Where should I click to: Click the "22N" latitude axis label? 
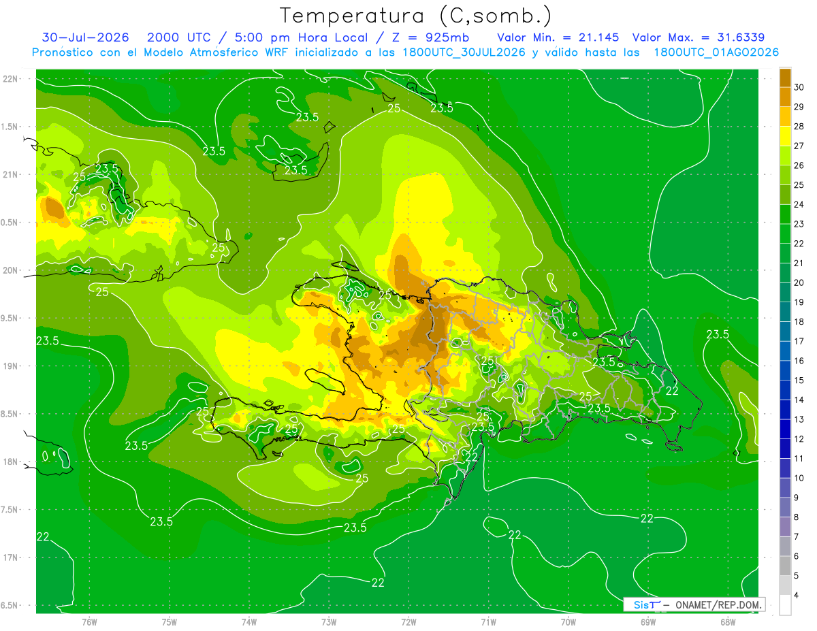click(x=11, y=79)
